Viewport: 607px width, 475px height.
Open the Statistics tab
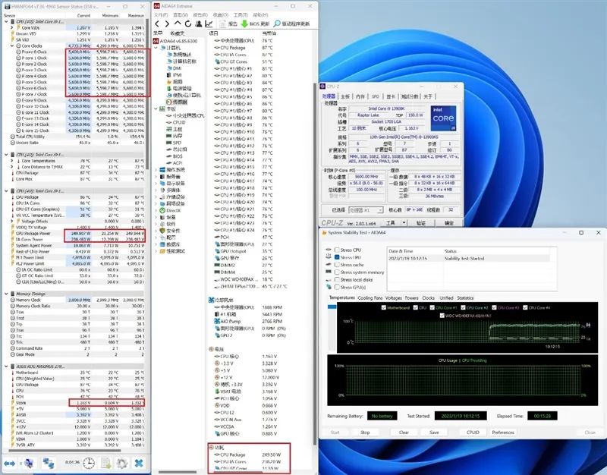(x=465, y=298)
